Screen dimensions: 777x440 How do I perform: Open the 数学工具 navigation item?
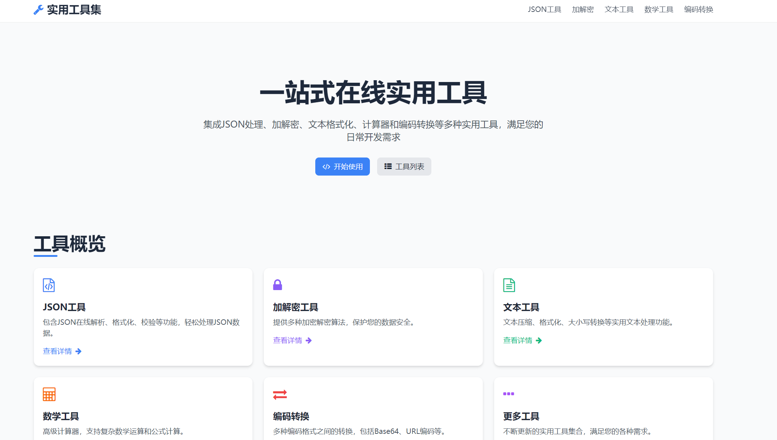pos(658,9)
